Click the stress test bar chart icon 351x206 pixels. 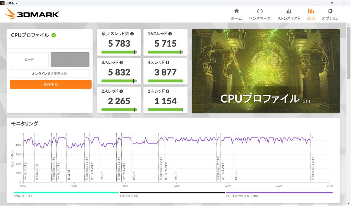click(289, 11)
